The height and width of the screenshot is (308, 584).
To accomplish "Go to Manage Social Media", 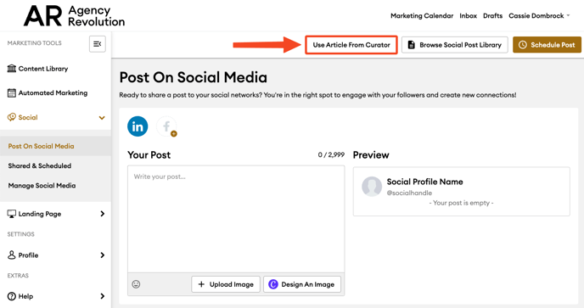I will pos(42,186).
